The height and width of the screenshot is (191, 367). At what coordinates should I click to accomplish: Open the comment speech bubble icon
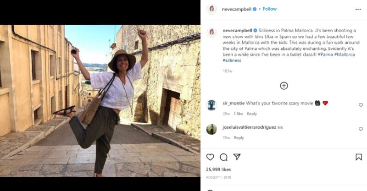pos(223,157)
